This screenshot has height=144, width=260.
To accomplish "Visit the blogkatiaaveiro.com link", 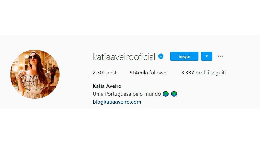I will click(x=117, y=102).
